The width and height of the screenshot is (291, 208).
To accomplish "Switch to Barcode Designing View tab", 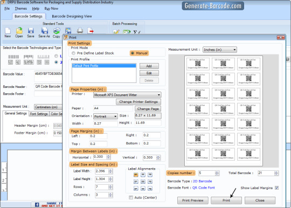I will click(72, 16).
